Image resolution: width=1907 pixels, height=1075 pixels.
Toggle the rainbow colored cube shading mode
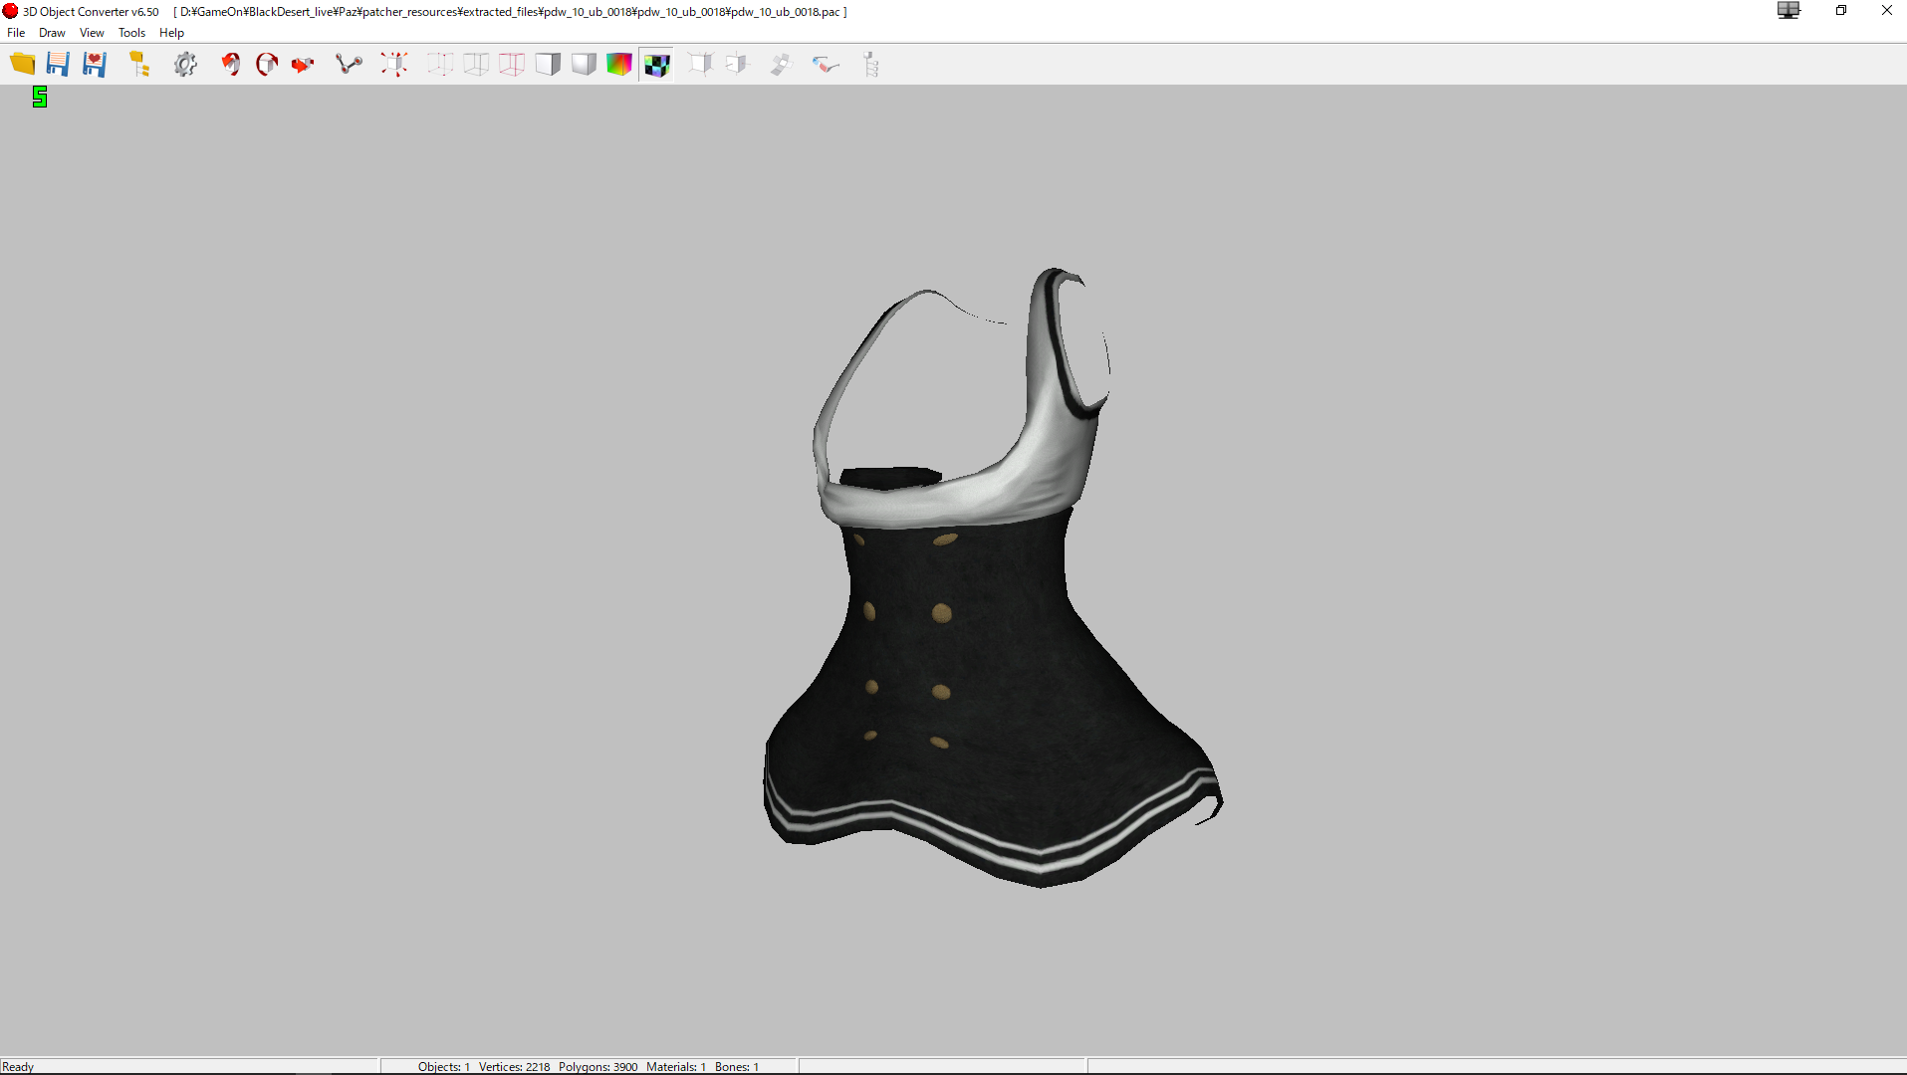(619, 65)
